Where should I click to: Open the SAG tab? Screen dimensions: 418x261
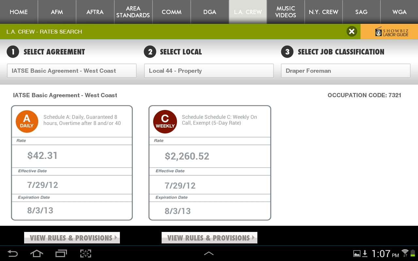(362, 12)
